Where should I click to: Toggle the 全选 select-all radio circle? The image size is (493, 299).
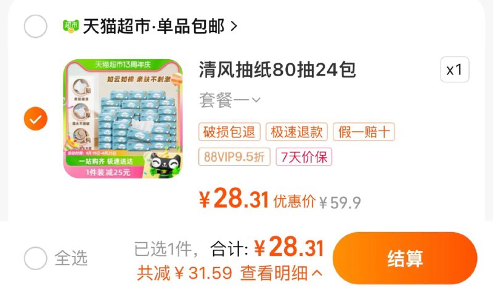[x=36, y=258]
